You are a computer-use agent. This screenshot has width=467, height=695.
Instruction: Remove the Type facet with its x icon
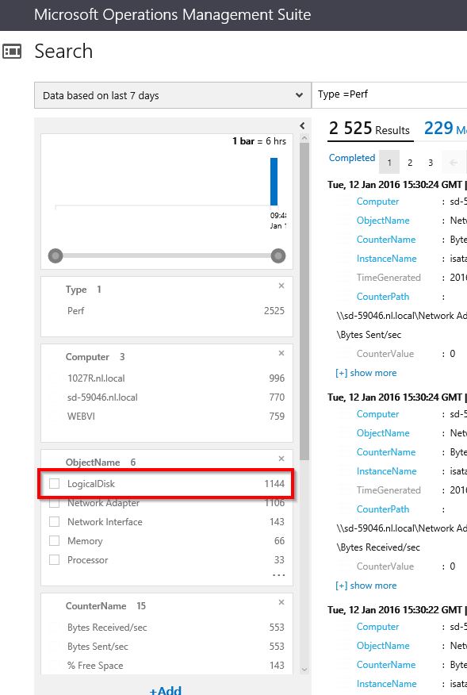[x=281, y=286]
